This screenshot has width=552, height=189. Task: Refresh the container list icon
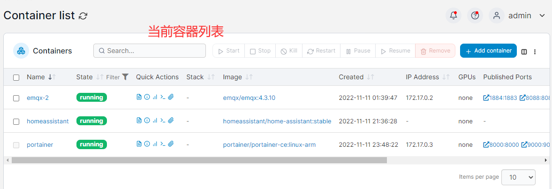click(83, 16)
